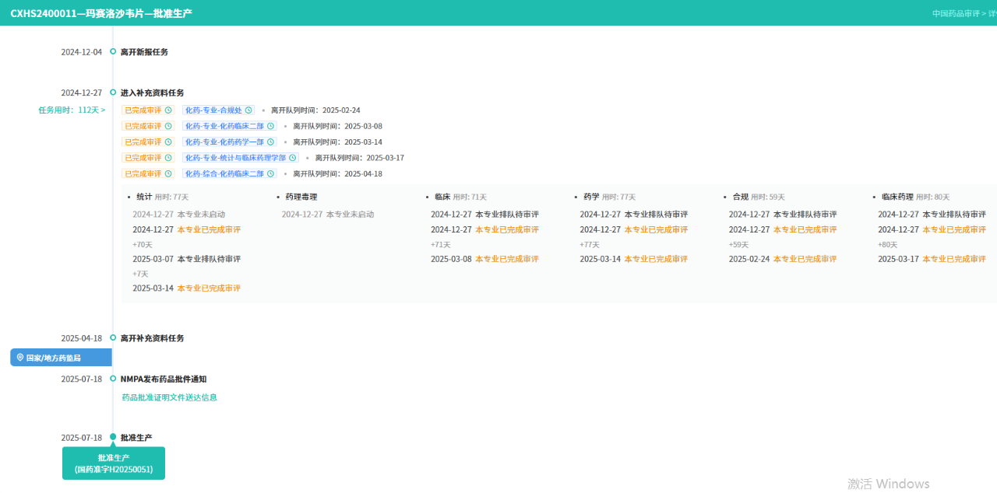Click the 批准生产 国药准字H20250051 button
The width and height of the screenshot is (997, 493).
(114, 463)
